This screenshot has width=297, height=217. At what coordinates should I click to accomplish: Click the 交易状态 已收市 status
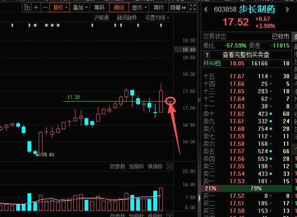tap(246, 36)
